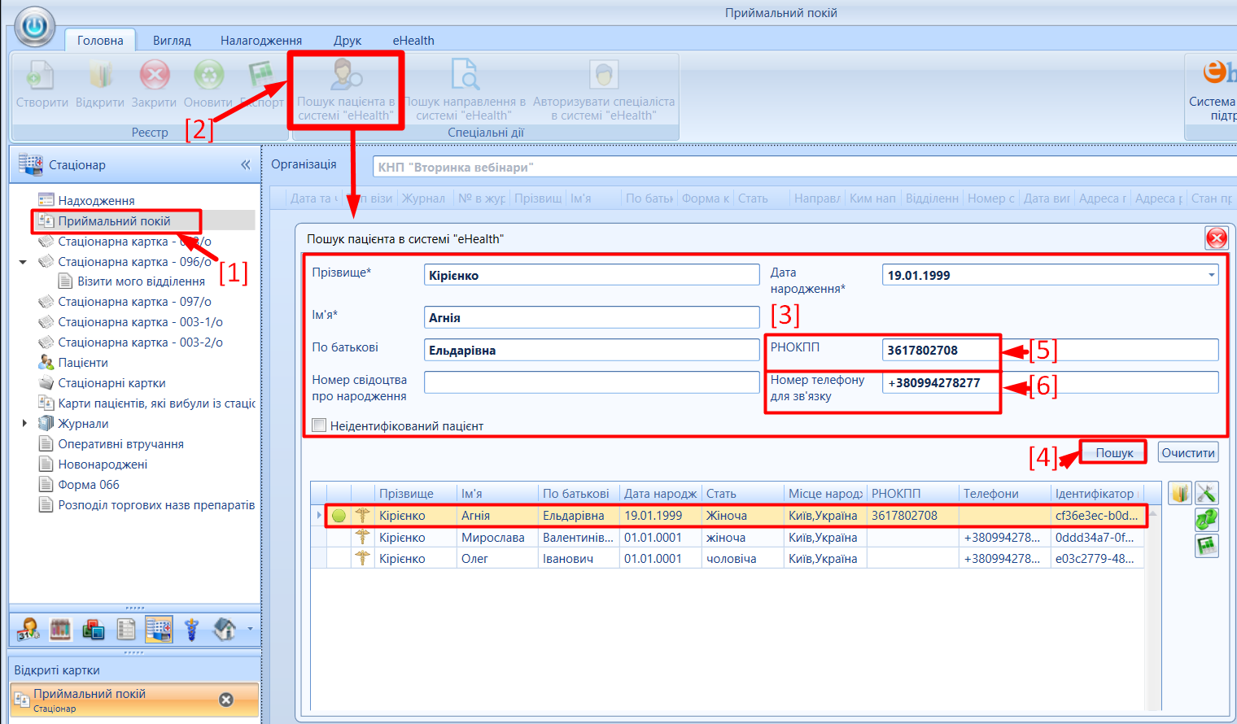Select the hospital Стаціонар module icon
This screenshot has height=724, width=1237.
click(159, 629)
